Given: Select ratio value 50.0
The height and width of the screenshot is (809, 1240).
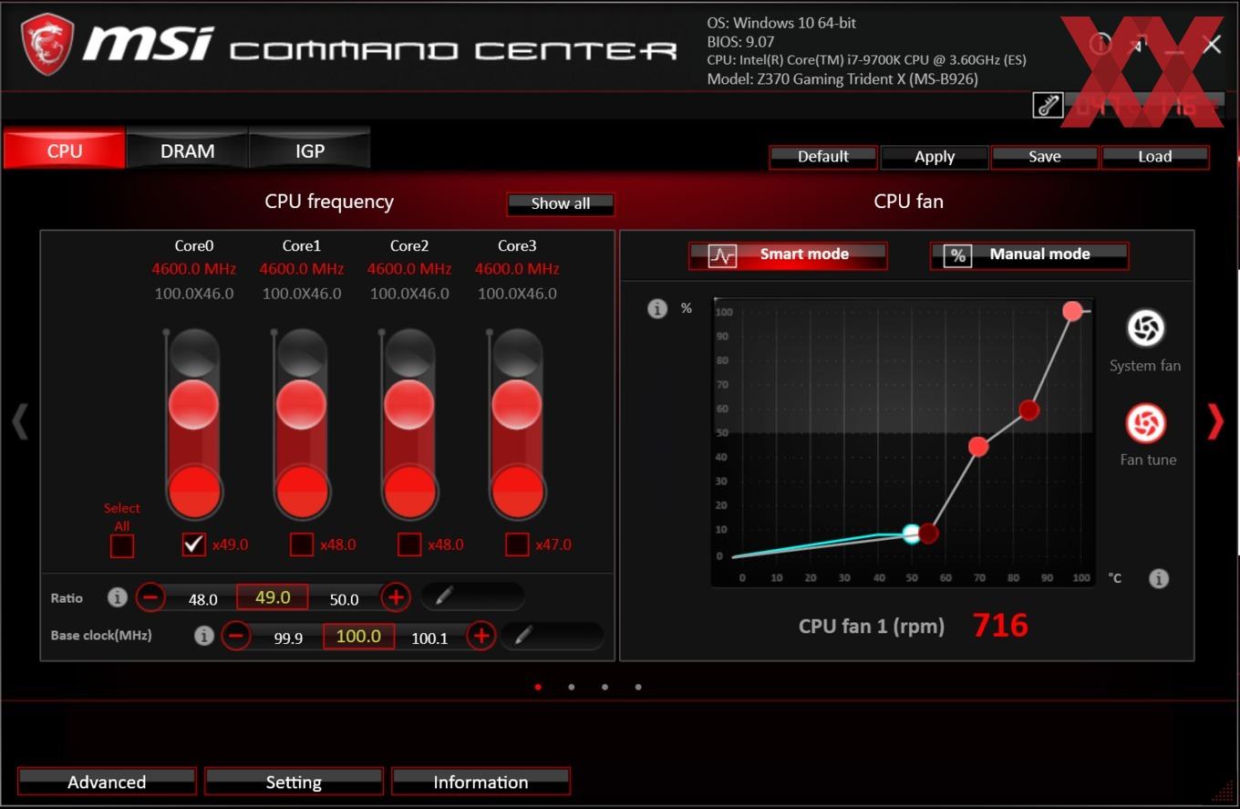Looking at the screenshot, I should coord(344,599).
